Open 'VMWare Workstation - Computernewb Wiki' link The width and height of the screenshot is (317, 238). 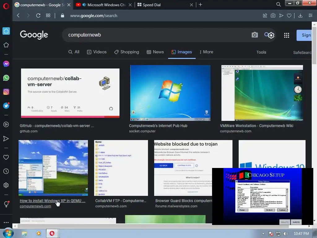257,126
